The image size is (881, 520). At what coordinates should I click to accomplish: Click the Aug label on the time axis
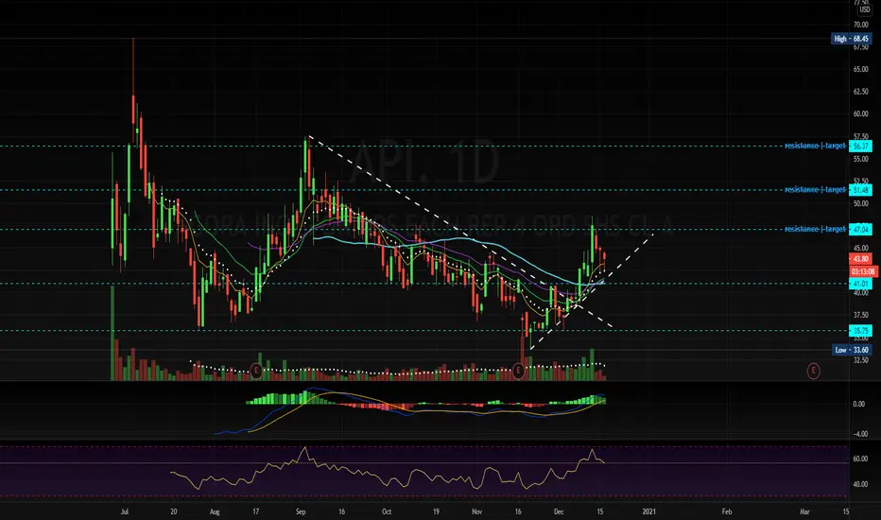point(215,511)
